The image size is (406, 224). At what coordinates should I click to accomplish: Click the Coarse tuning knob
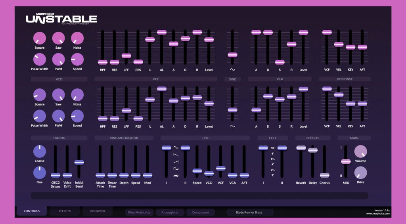[39, 151]
